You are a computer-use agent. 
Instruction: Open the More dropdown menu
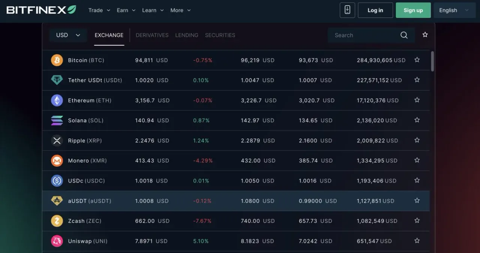pyautogui.click(x=180, y=10)
